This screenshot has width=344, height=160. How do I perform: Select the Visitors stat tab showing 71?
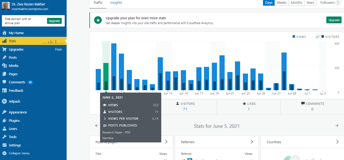point(185,106)
